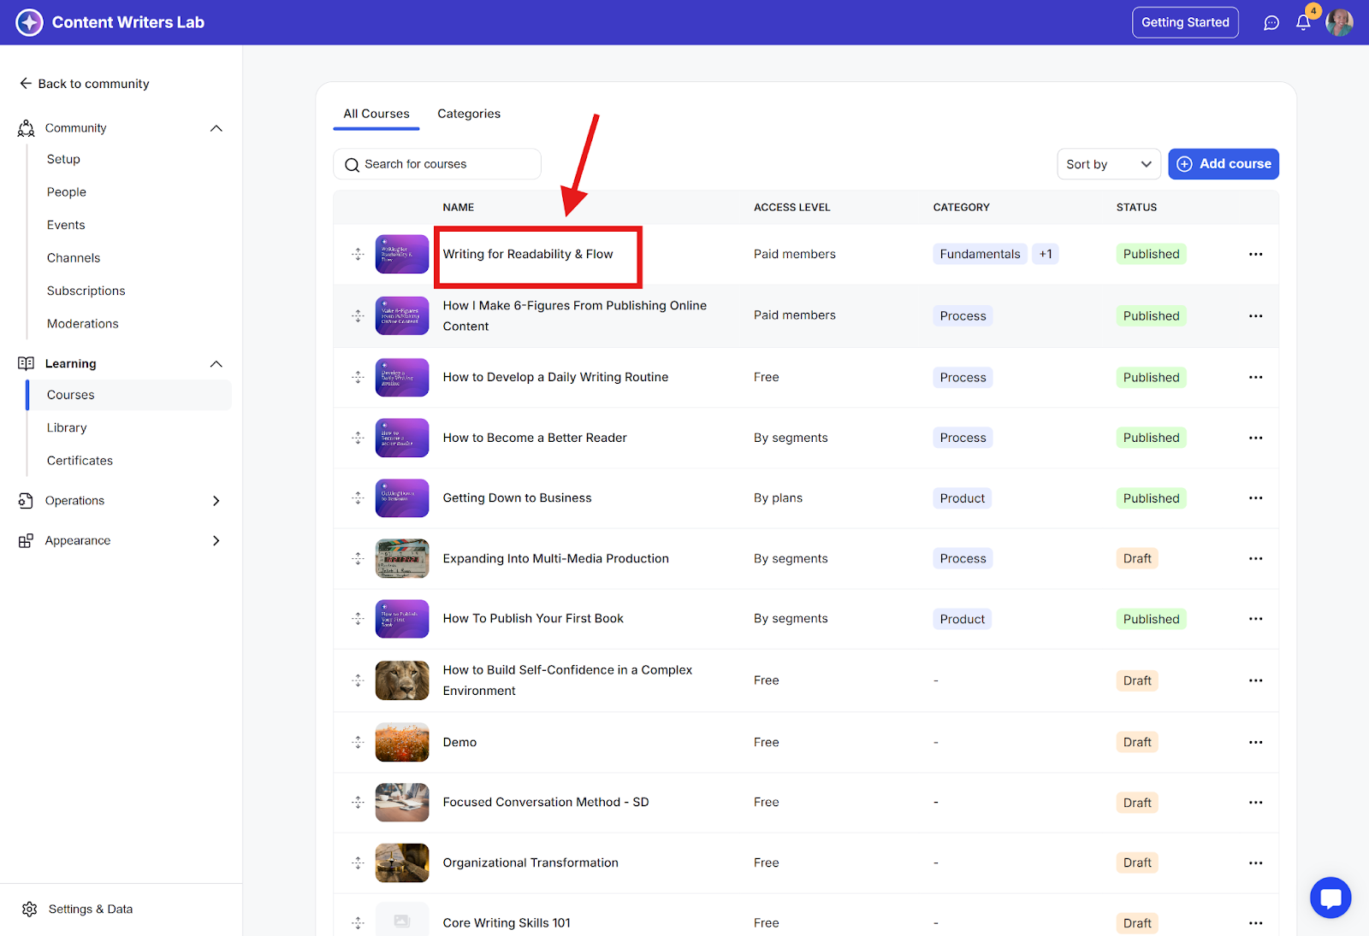Open three-dot menu for Getting Down to Business
Image resolution: width=1369 pixels, height=936 pixels.
click(x=1255, y=498)
